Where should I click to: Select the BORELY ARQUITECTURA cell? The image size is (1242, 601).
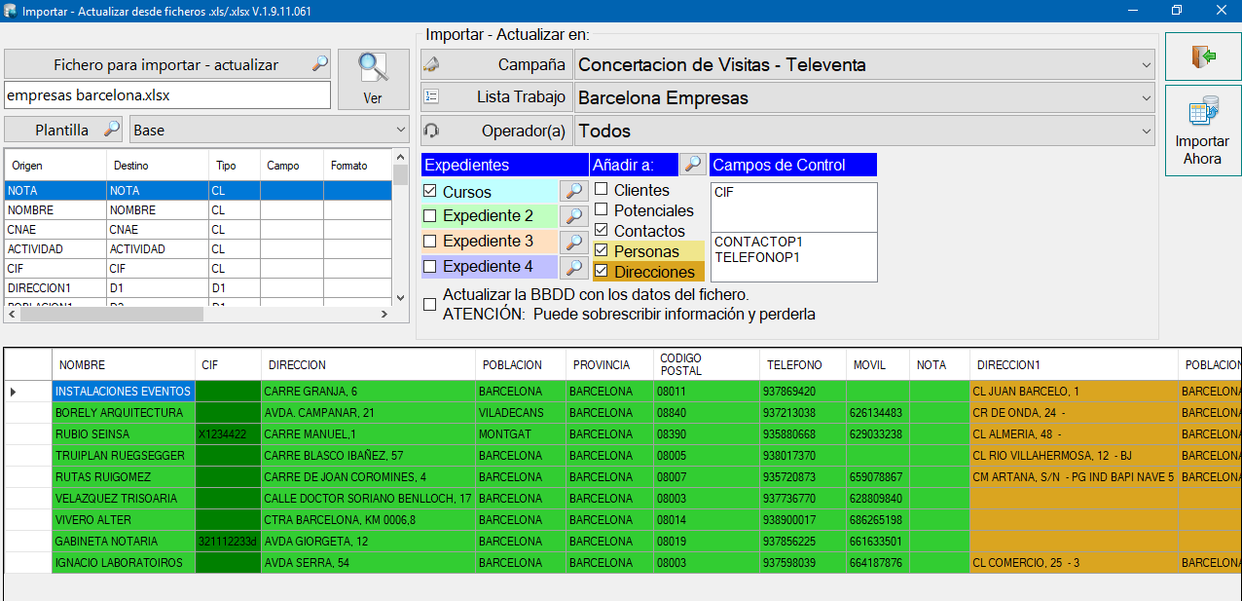pyautogui.click(x=124, y=413)
